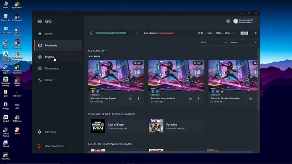Image resolution: width=292 pixels, height=164 pixels.
Task: Open Settings in the GG sidebar
Action: point(58,132)
